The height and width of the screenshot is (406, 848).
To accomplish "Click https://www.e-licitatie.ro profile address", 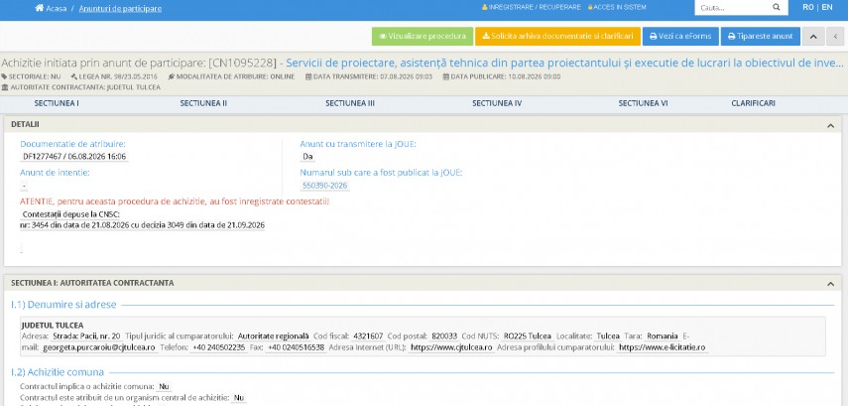I will (662, 347).
